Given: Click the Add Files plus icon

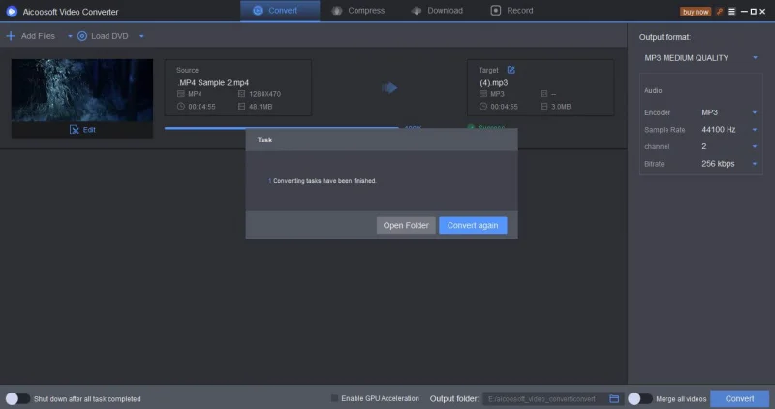Looking at the screenshot, I should coord(11,36).
